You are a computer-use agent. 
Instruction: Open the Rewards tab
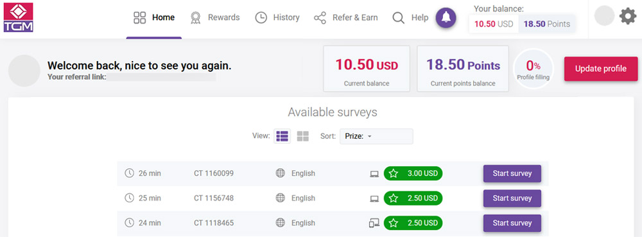pos(215,17)
